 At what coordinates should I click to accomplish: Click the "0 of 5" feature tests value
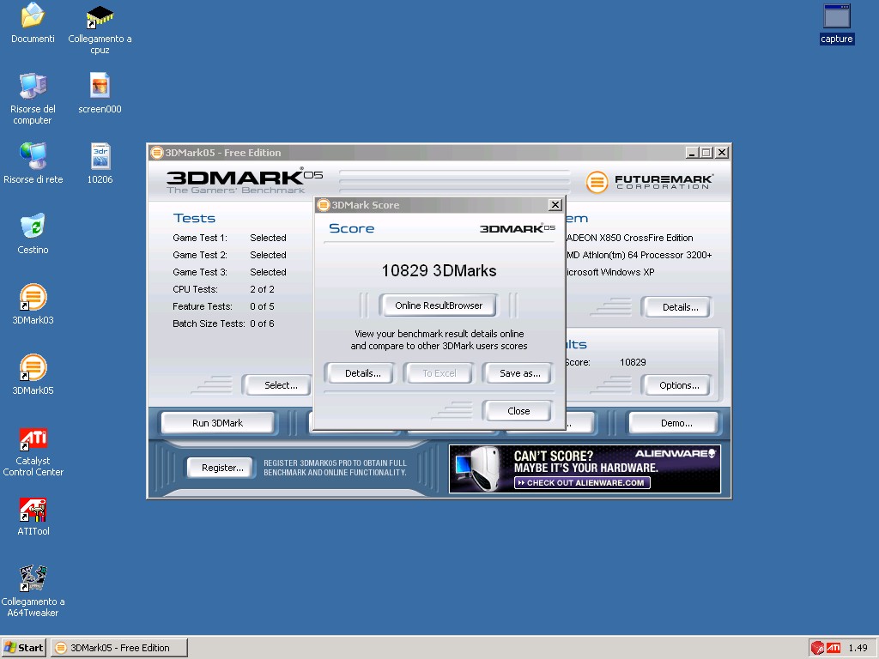pyautogui.click(x=262, y=306)
